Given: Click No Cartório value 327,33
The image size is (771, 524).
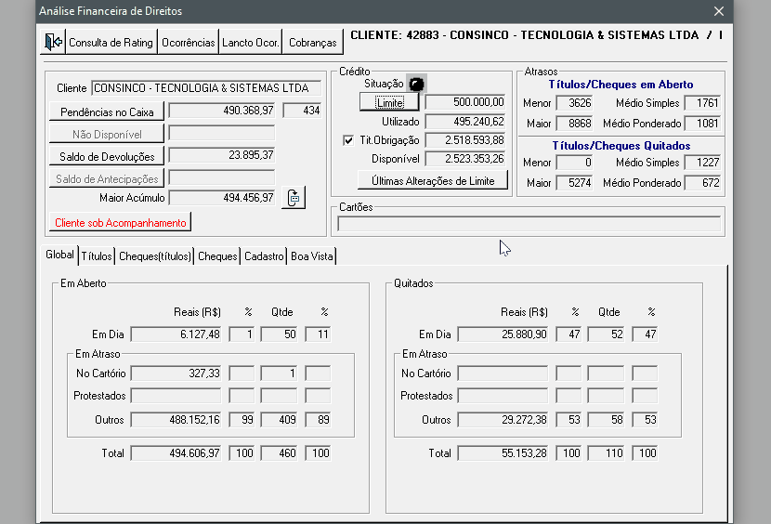Looking at the screenshot, I should 176,373.
